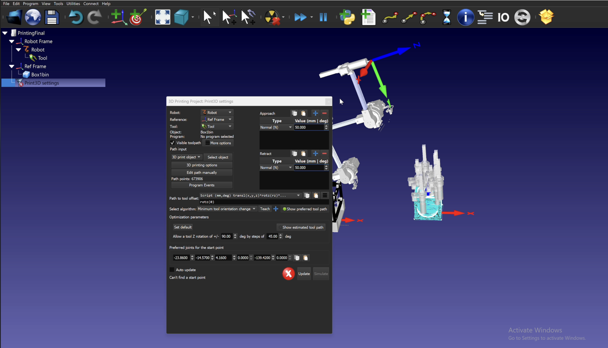Toggle the Visible toolpath checkbox
This screenshot has height=348, width=608.
tap(172, 143)
